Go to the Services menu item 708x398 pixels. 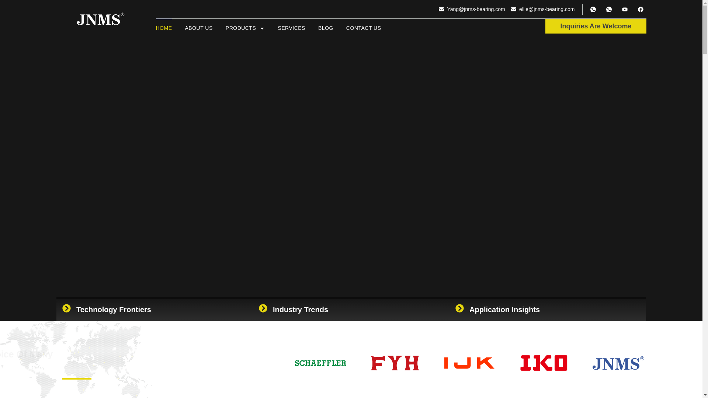(291, 28)
